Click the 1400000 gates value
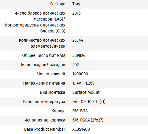This screenshot has width=148, height=134. [x=80, y=74]
